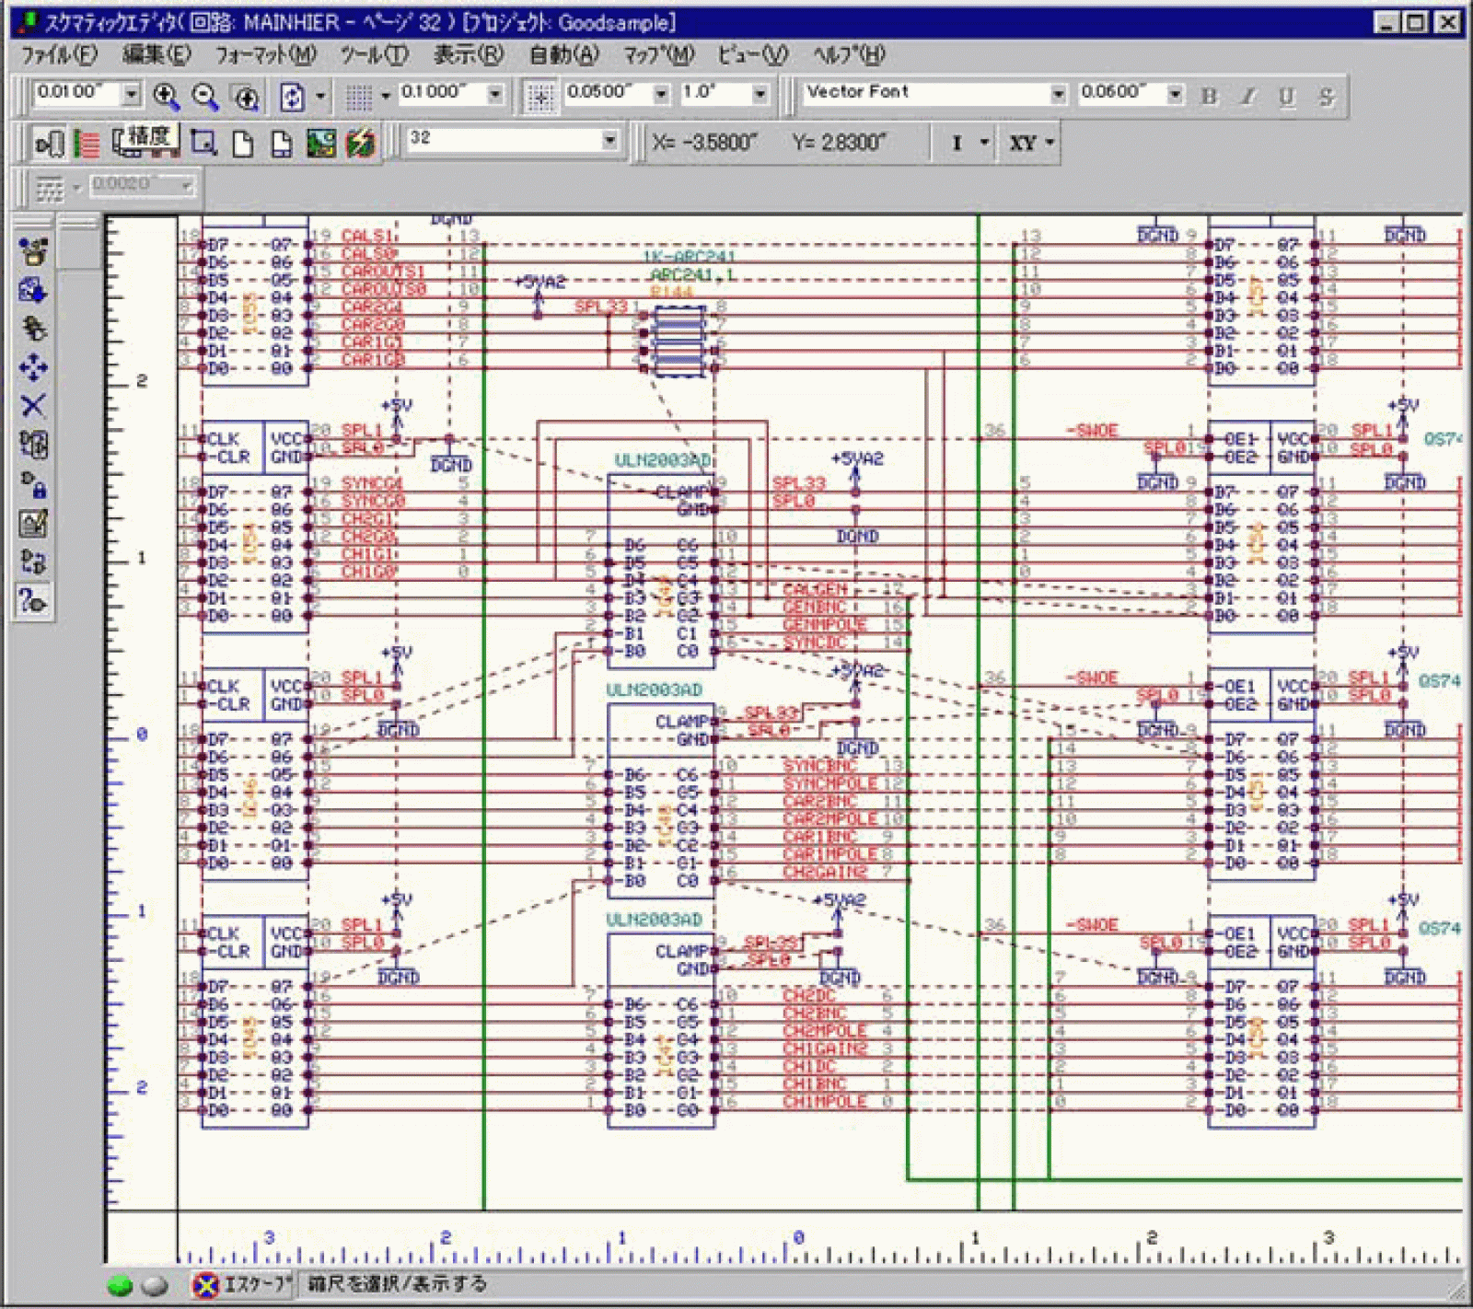Open the arrow next to the refresh icon
1473x1309 pixels.
click(320, 96)
